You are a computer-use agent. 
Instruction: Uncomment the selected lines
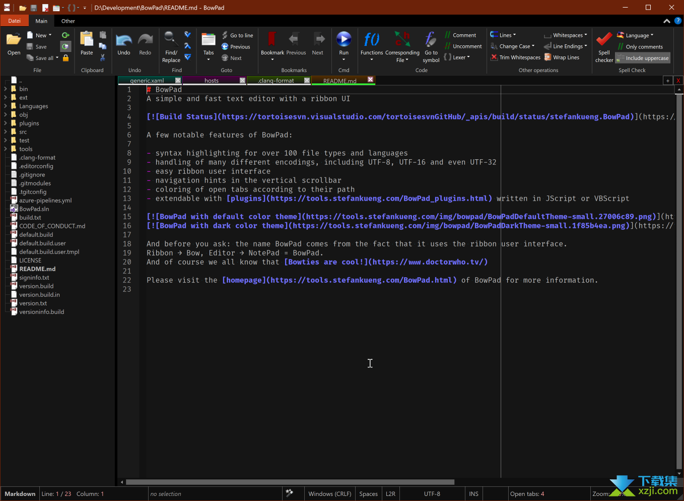pyautogui.click(x=463, y=46)
